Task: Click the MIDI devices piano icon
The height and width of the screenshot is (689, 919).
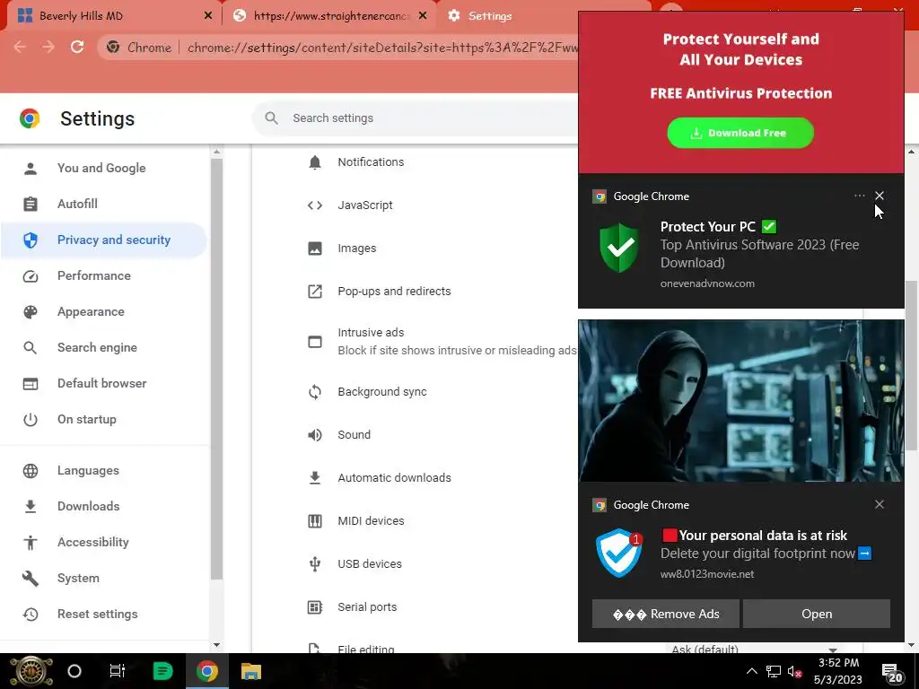Action: point(315,521)
